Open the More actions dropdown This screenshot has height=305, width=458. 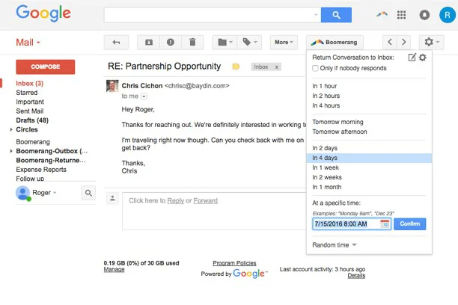284,43
